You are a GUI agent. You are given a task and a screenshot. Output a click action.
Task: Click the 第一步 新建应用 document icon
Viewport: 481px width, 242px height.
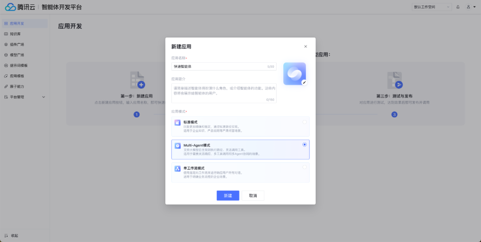click(137, 80)
